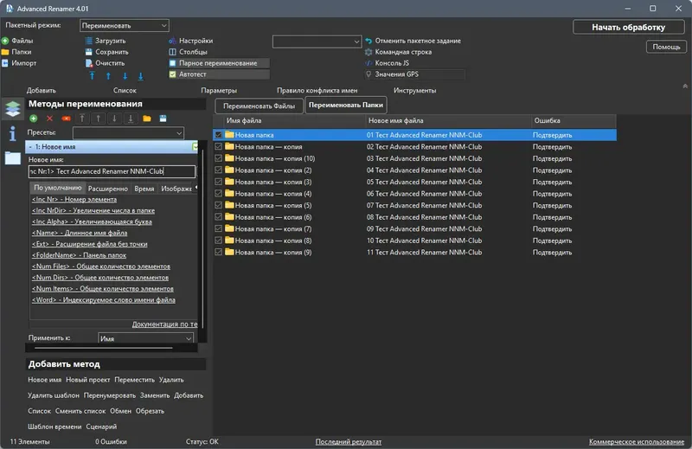
Task: Move selected item to top of list
Action: pos(92,76)
